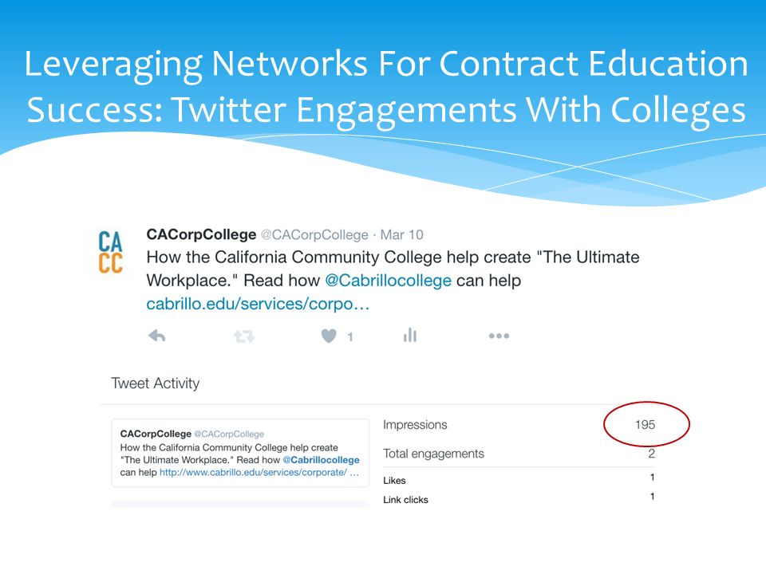Click the Mar 10 tweet date
Viewport: 766px width, 574px height.
401,234
